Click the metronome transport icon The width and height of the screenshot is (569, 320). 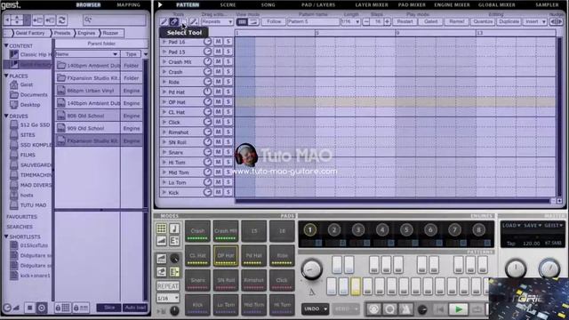pyautogui.click(x=406, y=309)
